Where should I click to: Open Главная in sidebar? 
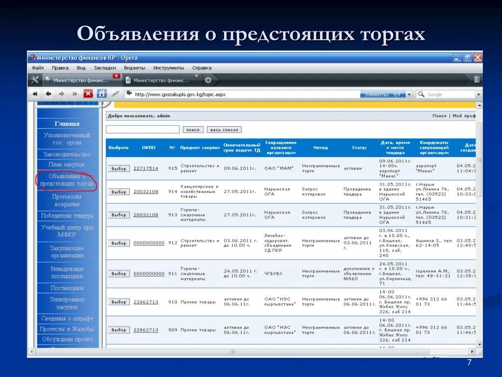click(67, 124)
